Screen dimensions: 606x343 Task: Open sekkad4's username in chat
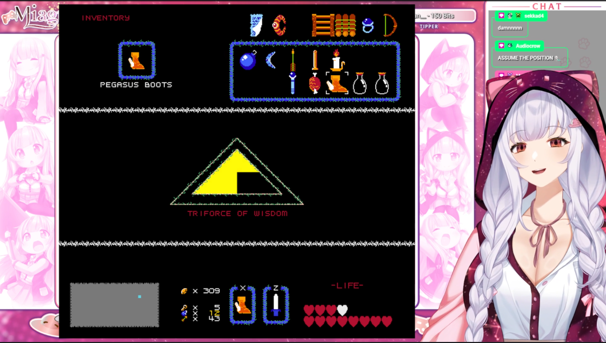tap(534, 16)
